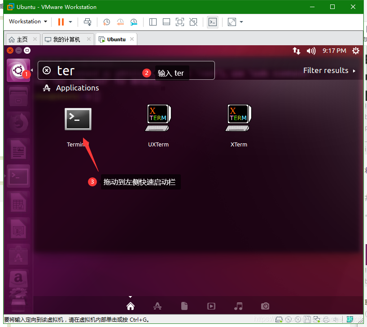
Task: Click the Dash restore button
Action: [27, 51]
